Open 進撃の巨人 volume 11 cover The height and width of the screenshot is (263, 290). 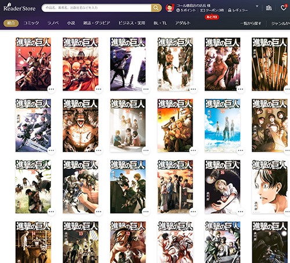(175, 242)
